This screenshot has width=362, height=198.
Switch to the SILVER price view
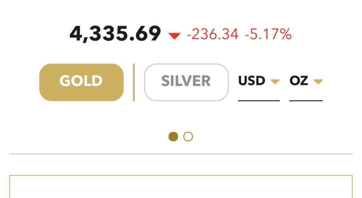coord(186,82)
